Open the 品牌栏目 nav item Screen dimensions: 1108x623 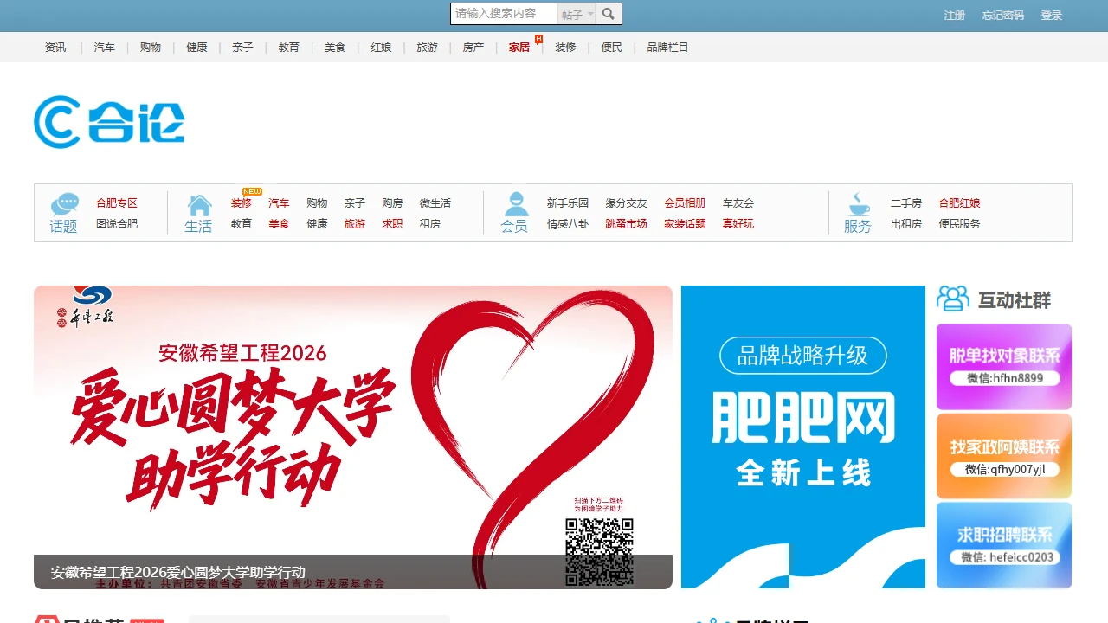pyautogui.click(x=667, y=48)
